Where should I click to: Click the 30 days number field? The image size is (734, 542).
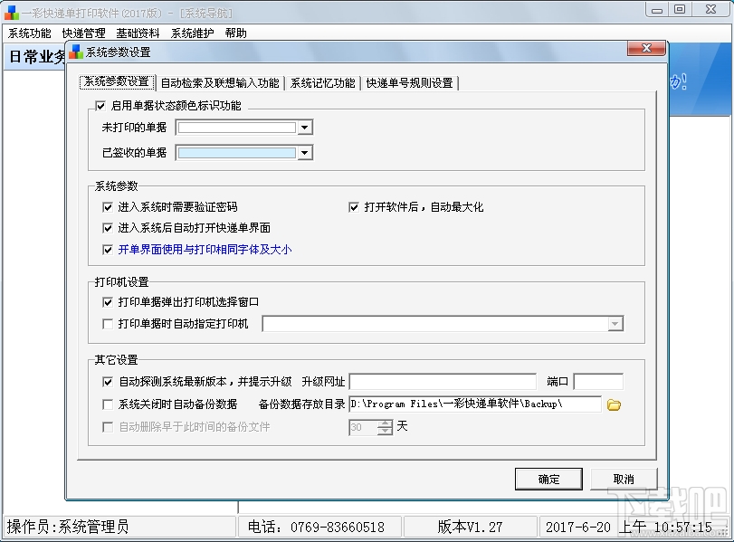[363, 427]
